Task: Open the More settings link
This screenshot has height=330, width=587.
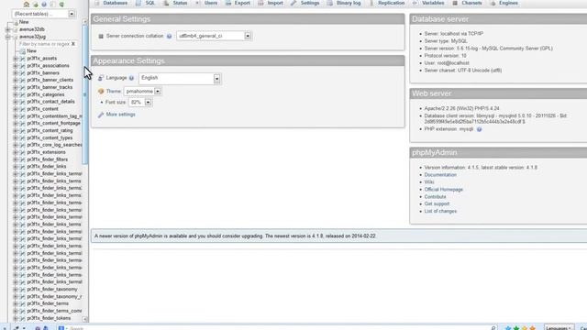Action: click(x=120, y=115)
